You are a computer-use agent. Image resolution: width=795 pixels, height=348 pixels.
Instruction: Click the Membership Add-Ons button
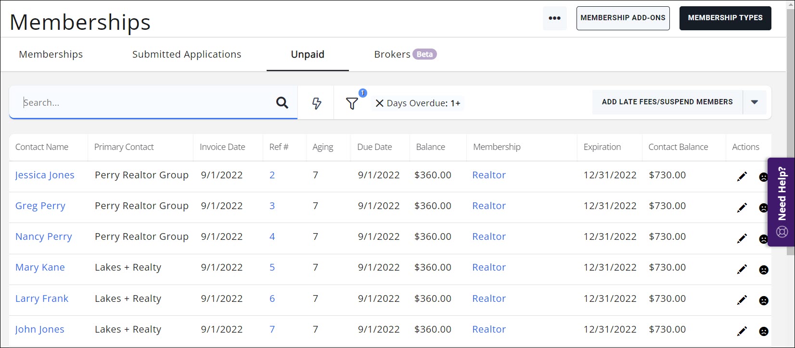pos(623,18)
